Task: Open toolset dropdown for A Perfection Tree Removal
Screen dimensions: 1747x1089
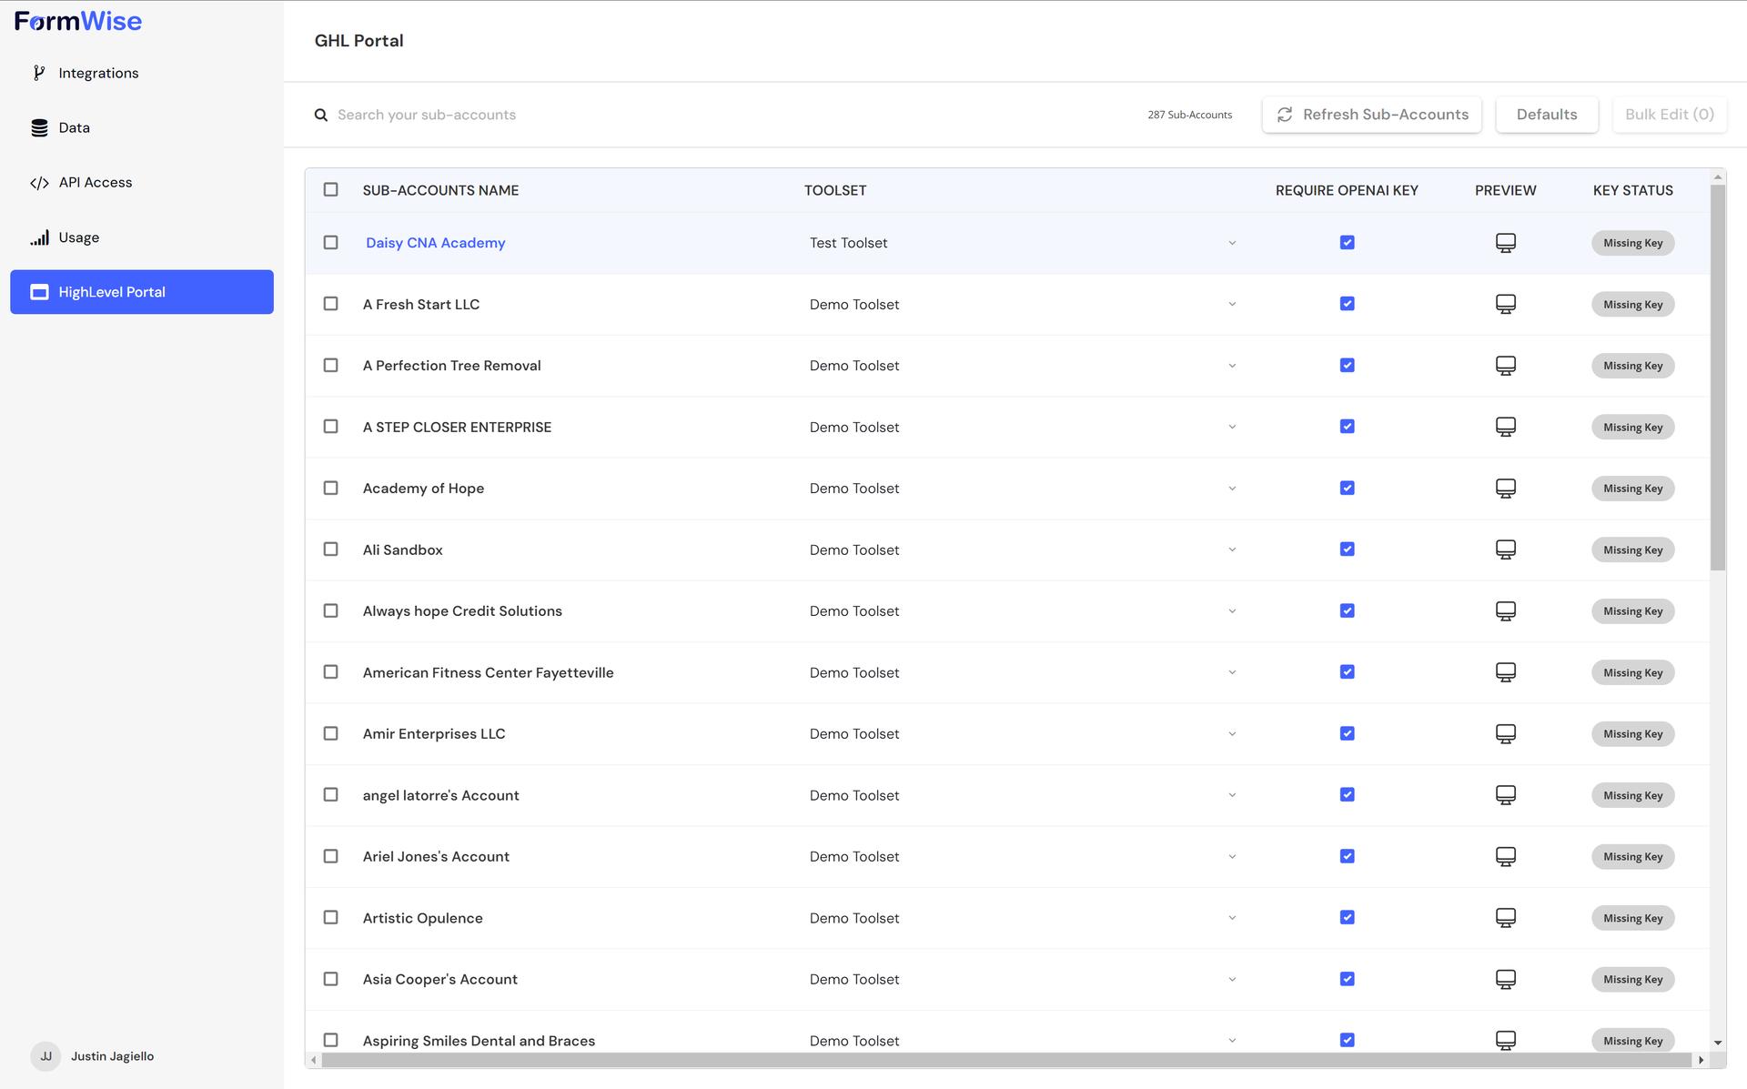Action: coord(1231,366)
